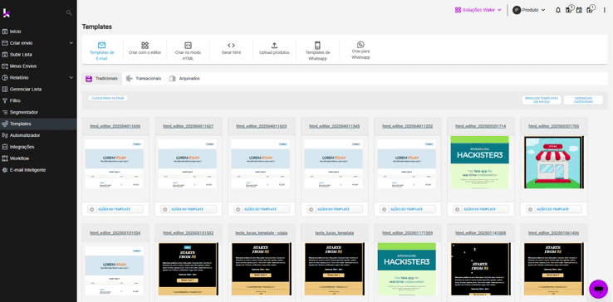Click html_editor_202503131532 thumbnail
This screenshot has height=302, width=613.
click(189, 269)
